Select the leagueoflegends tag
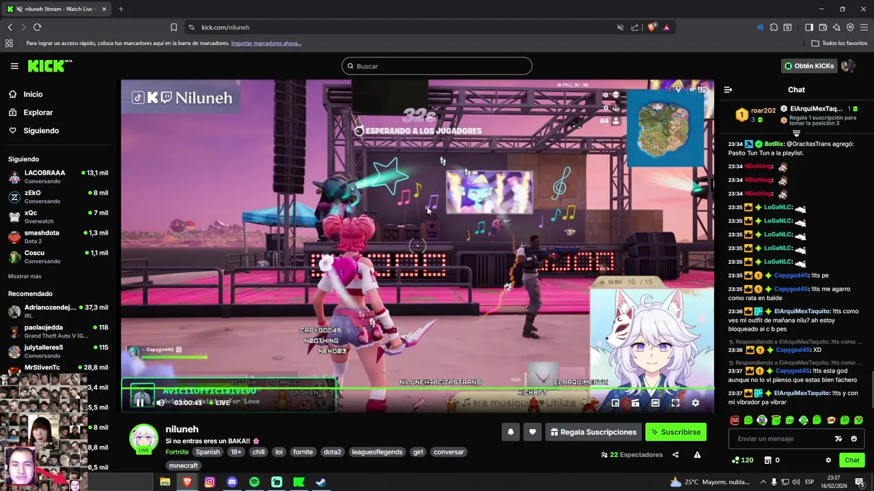Viewport: 874px width, 491px height. pos(376,452)
